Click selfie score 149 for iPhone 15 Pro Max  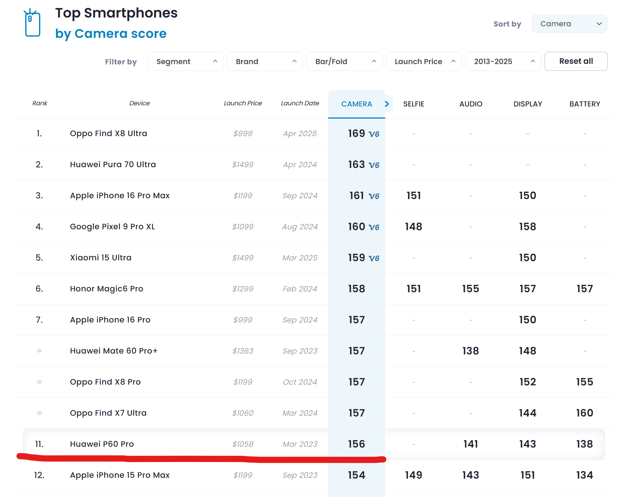tap(413, 475)
